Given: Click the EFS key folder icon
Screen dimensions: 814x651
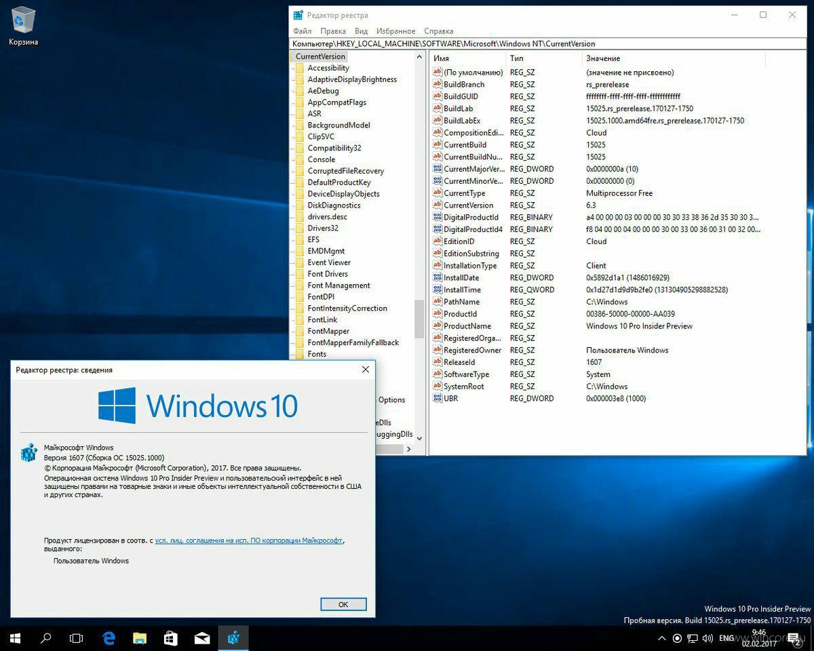Looking at the screenshot, I should 299,239.
